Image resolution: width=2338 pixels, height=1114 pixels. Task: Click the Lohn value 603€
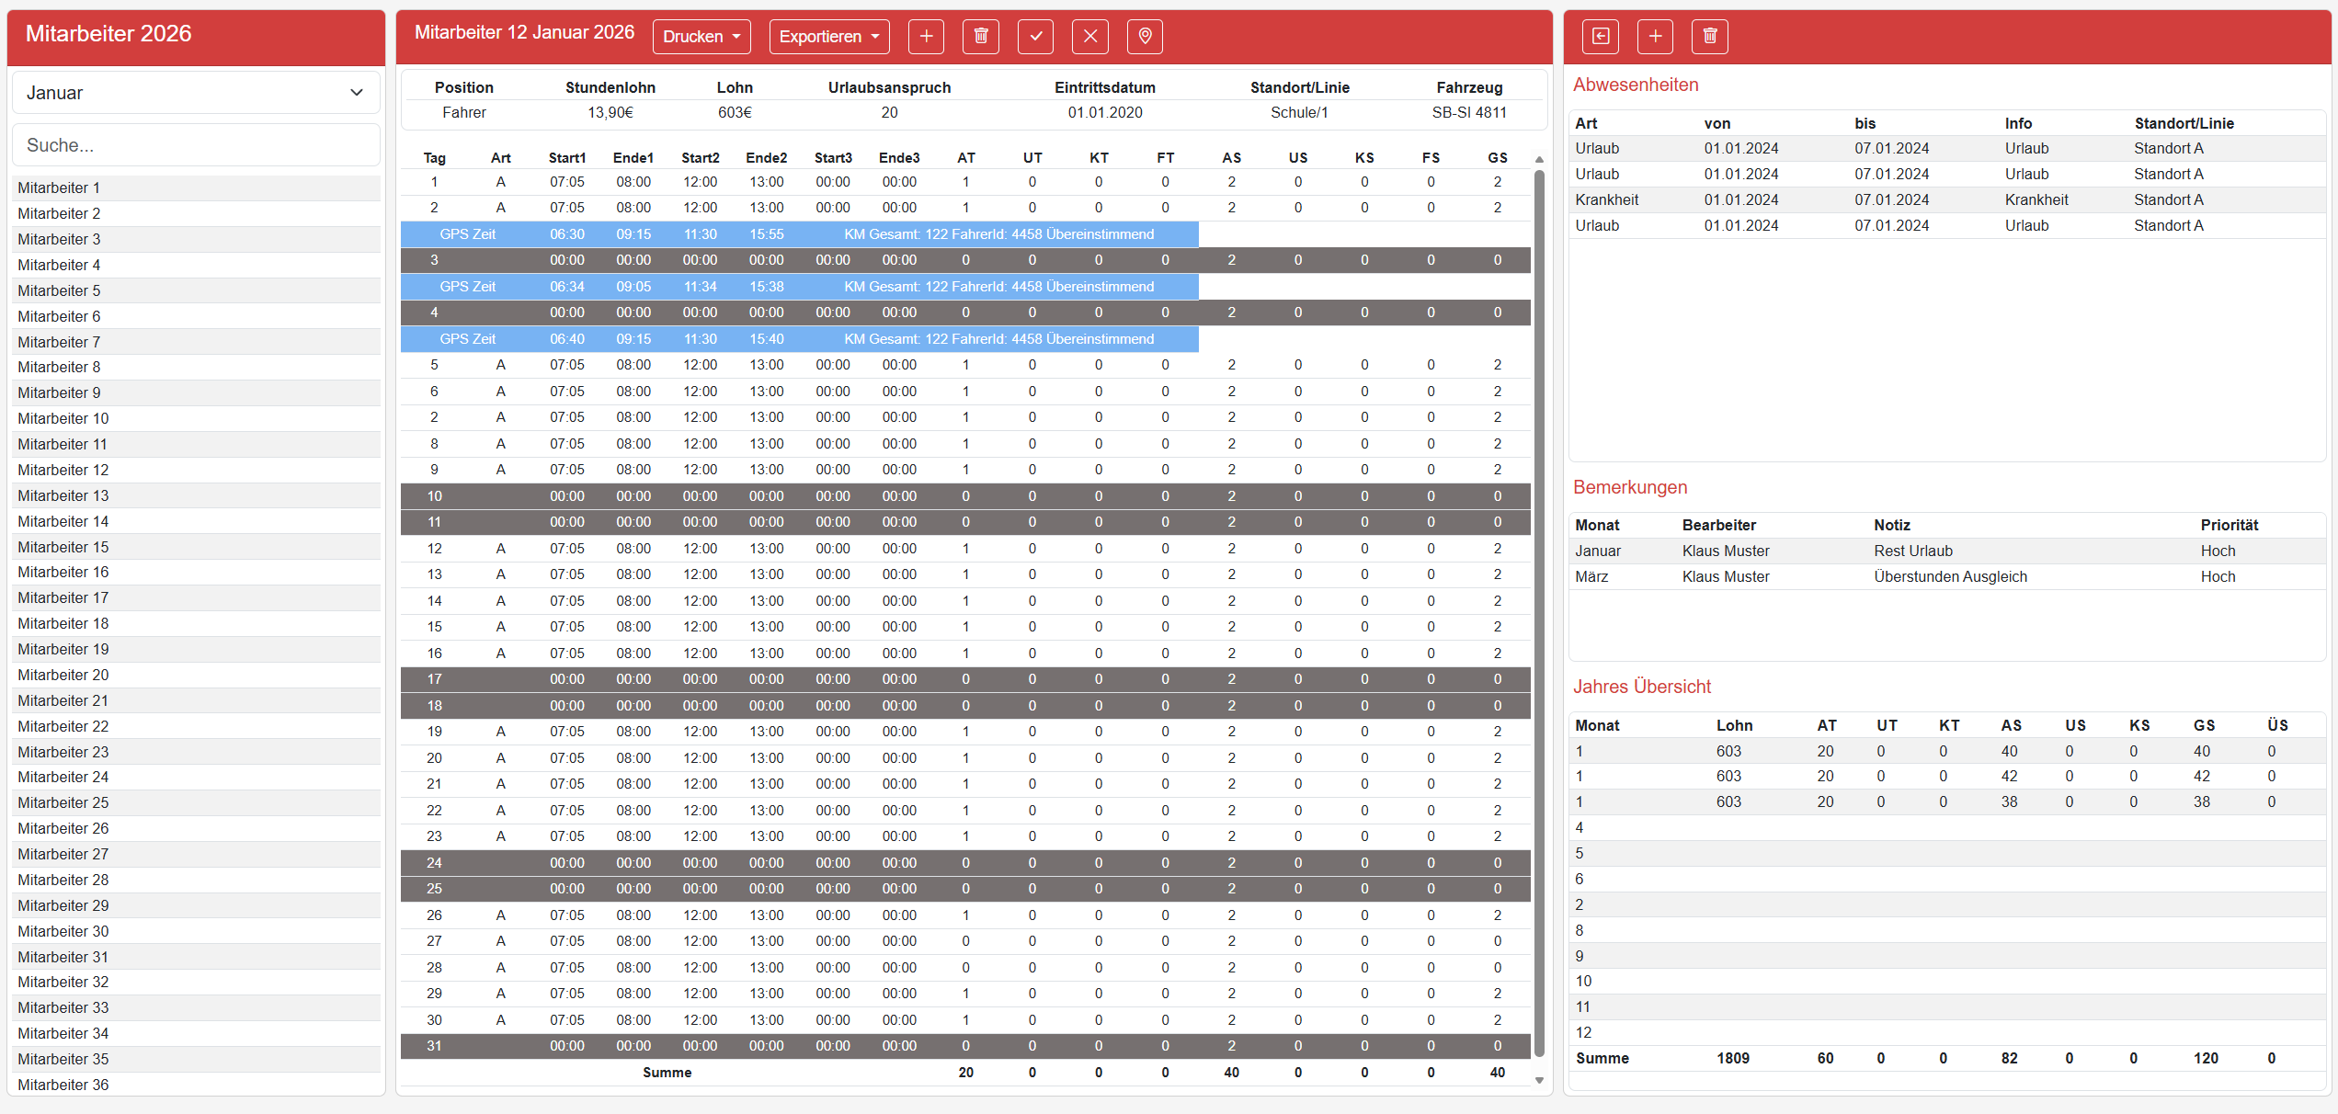pos(735,112)
